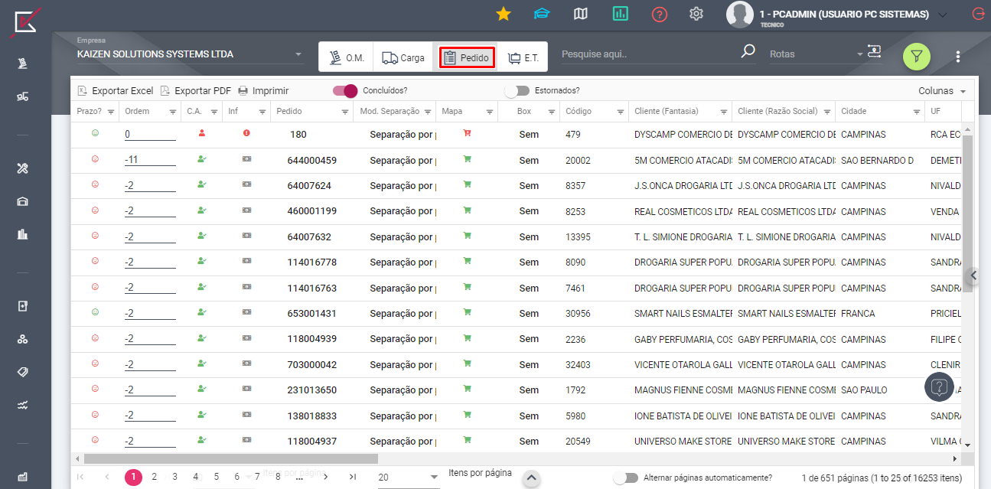Click the Imprimir print button
The width and height of the screenshot is (991, 489).
263,91
